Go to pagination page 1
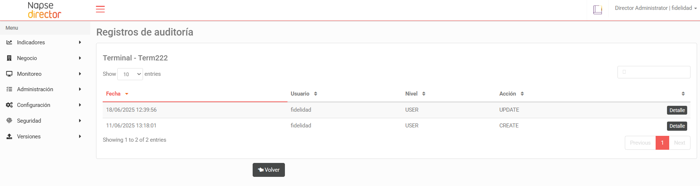Viewport: 700px width, 186px height. (x=662, y=143)
